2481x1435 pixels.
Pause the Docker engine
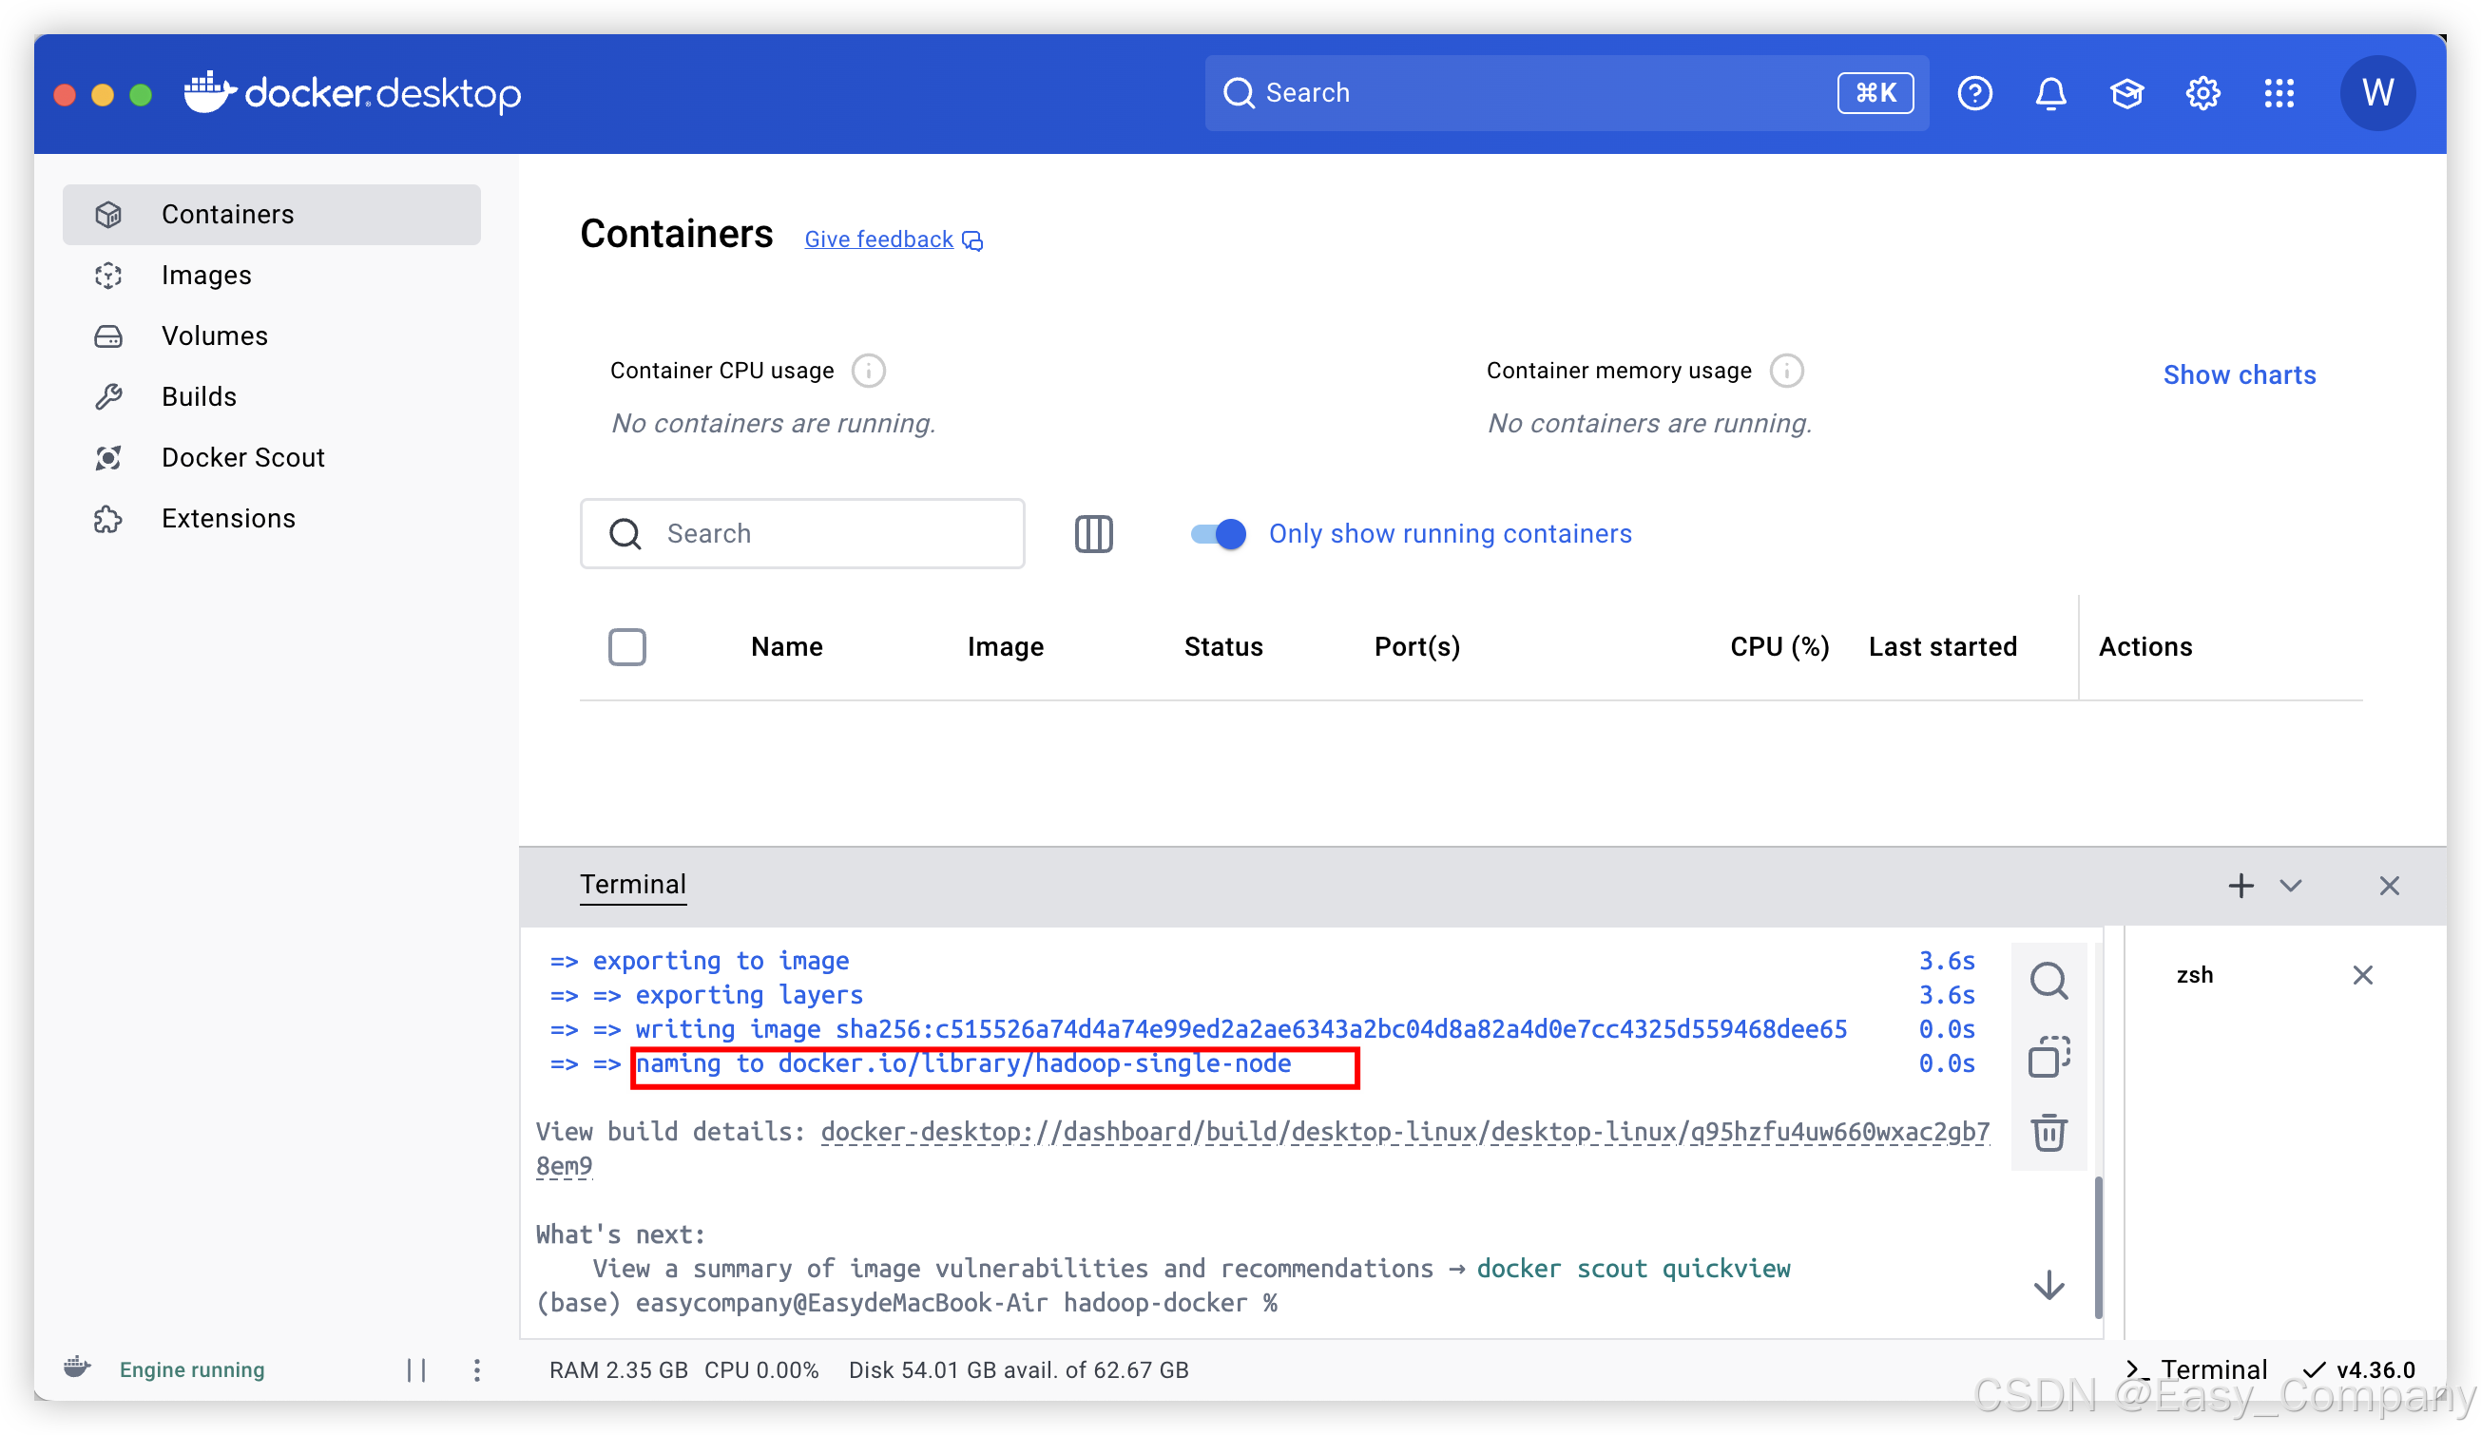416,1370
